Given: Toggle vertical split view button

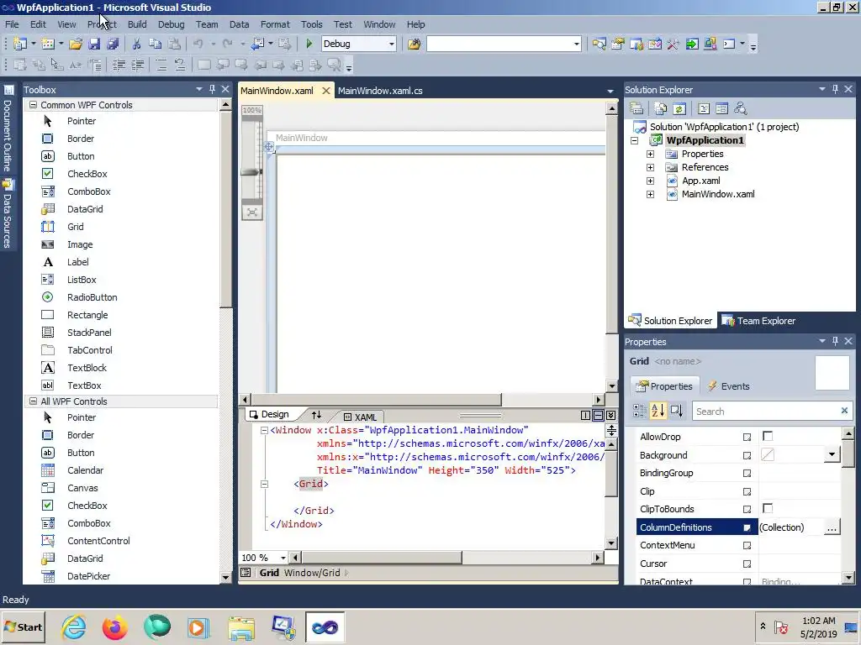Looking at the screenshot, I should point(586,415).
